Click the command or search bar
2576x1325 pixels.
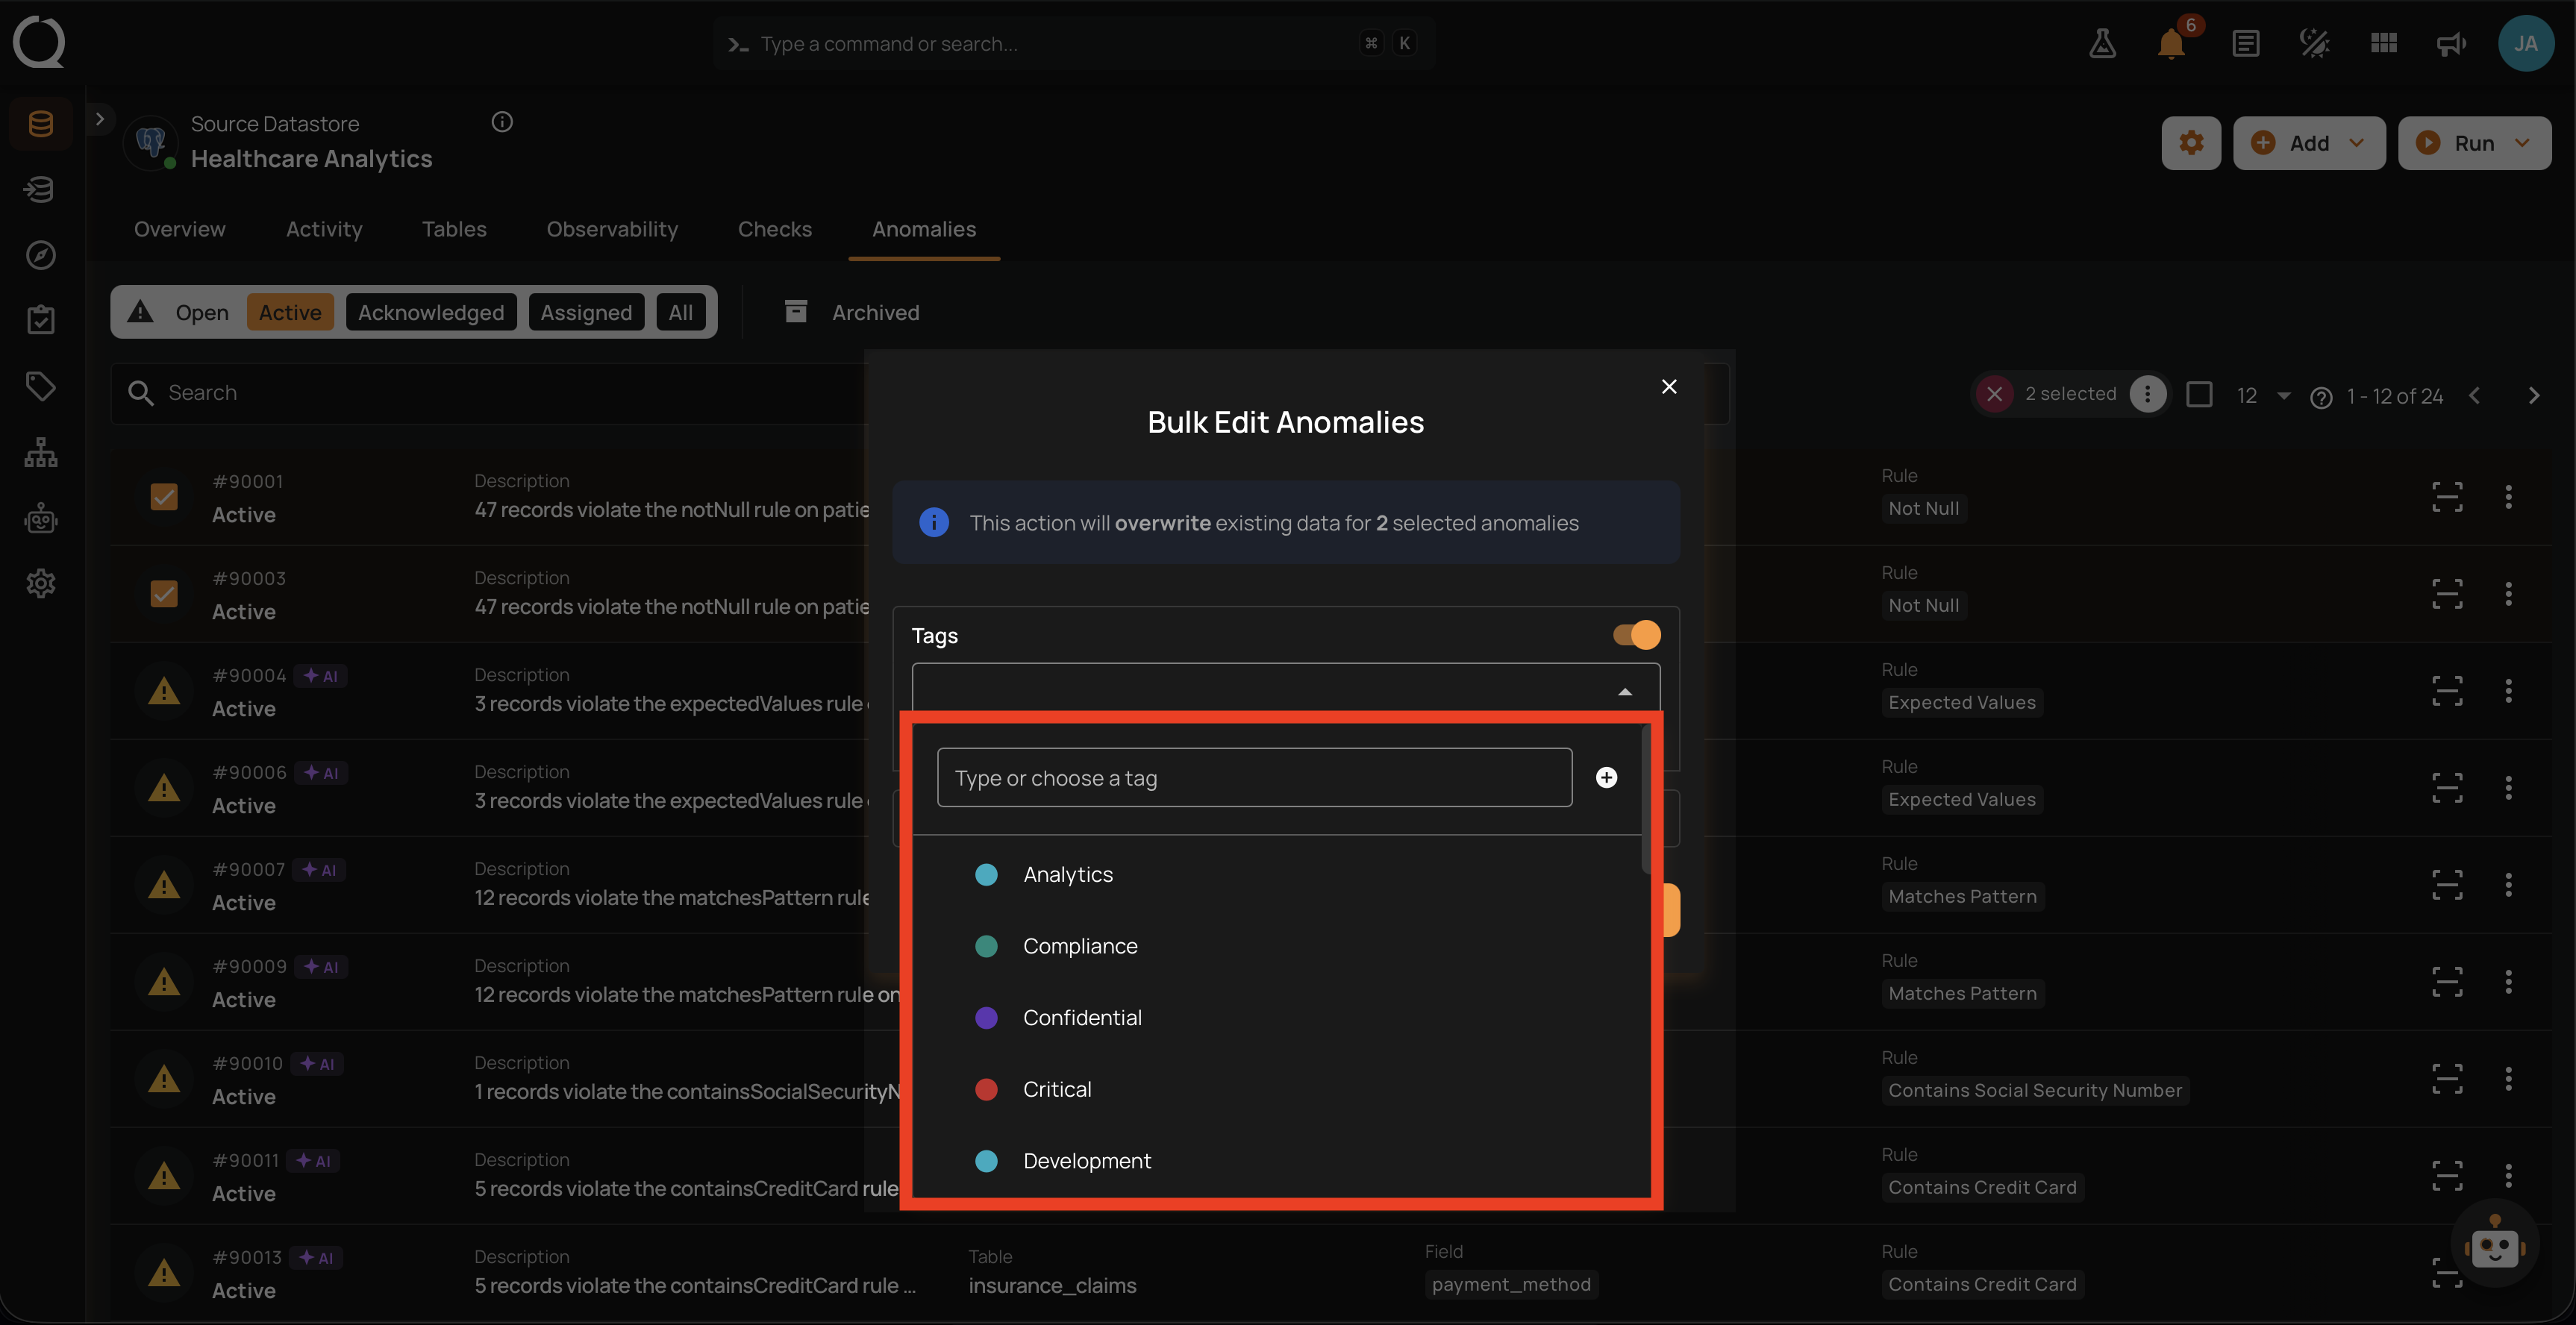pyautogui.click(x=1074, y=43)
